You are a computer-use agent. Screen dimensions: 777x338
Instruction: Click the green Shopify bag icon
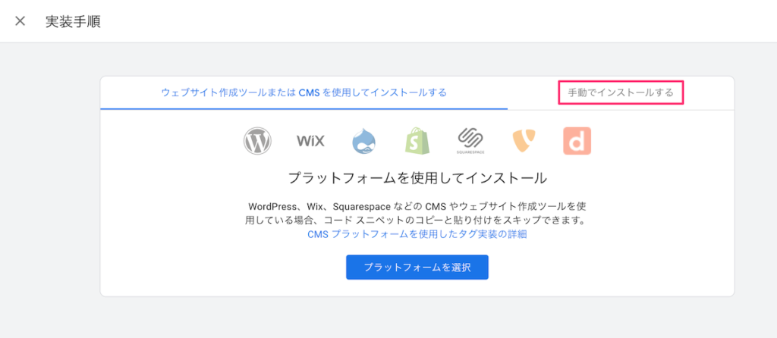pyautogui.click(x=417, y=141)
